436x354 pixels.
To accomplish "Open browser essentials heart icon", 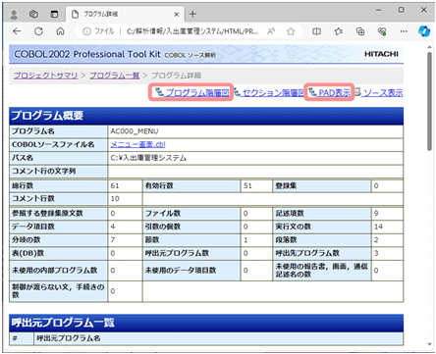I will click(x=382, y=31).
